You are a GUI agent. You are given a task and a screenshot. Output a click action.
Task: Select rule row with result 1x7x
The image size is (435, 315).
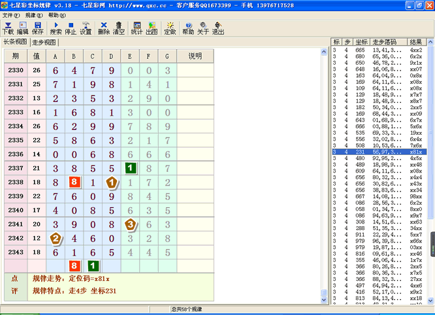(379, 260)
